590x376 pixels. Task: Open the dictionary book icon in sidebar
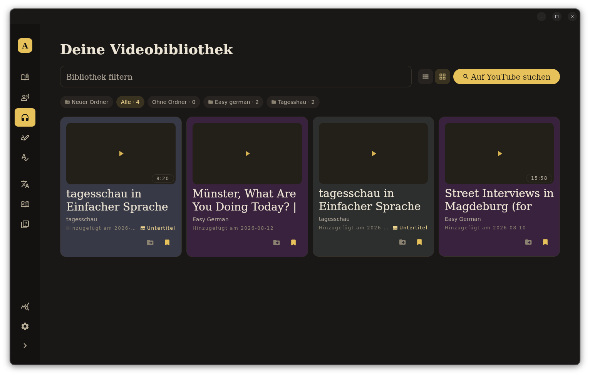click(25, 204)
